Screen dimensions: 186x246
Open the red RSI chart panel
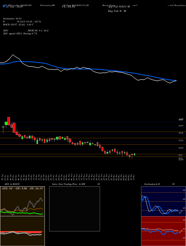coord(163,231)
